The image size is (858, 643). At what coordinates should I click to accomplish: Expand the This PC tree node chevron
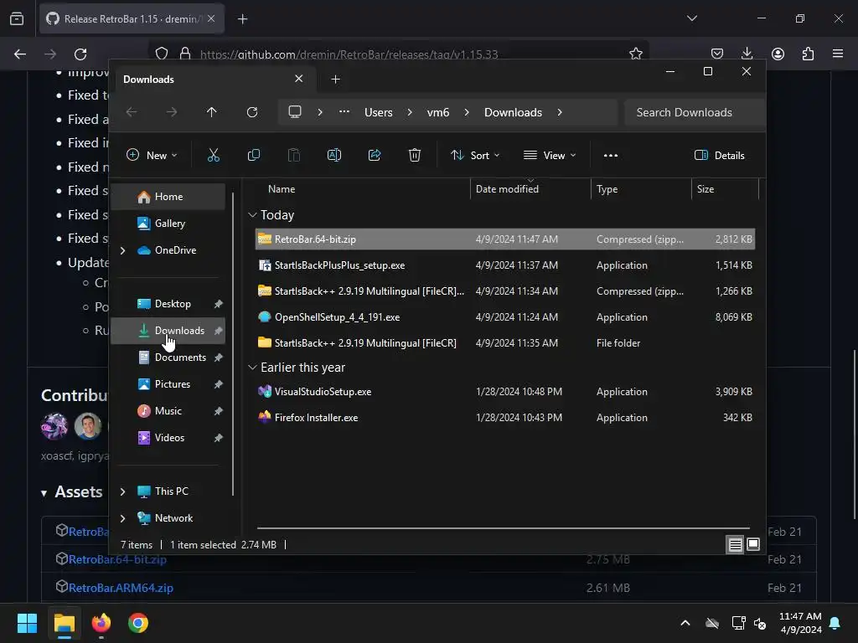click(x=122, y=491)
